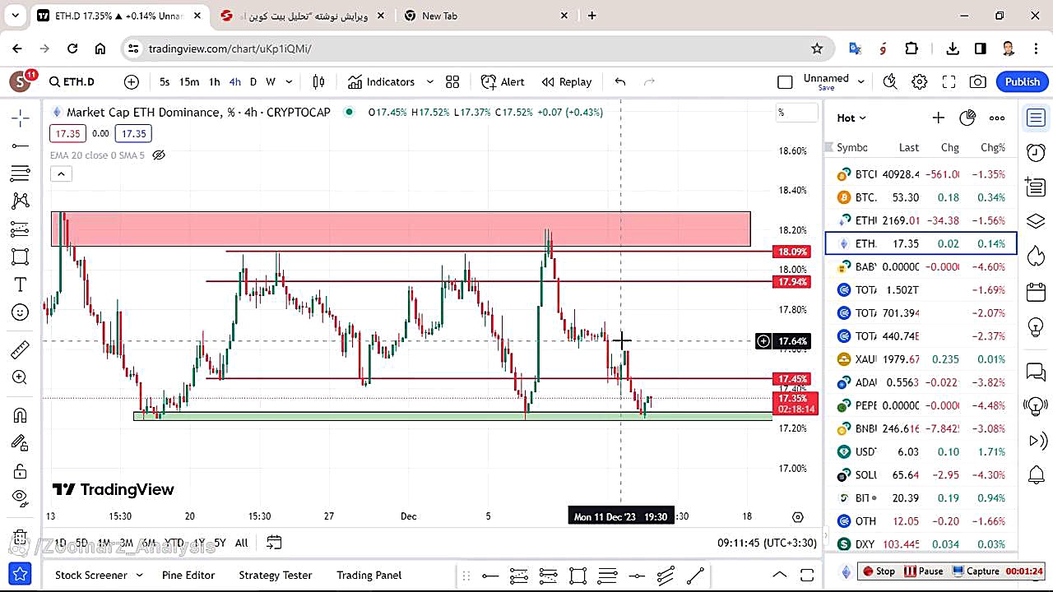The width and height of the screenshot is (1053, 592).
Task: Toggle the layout select checkbox square
Action: [785, 81]
